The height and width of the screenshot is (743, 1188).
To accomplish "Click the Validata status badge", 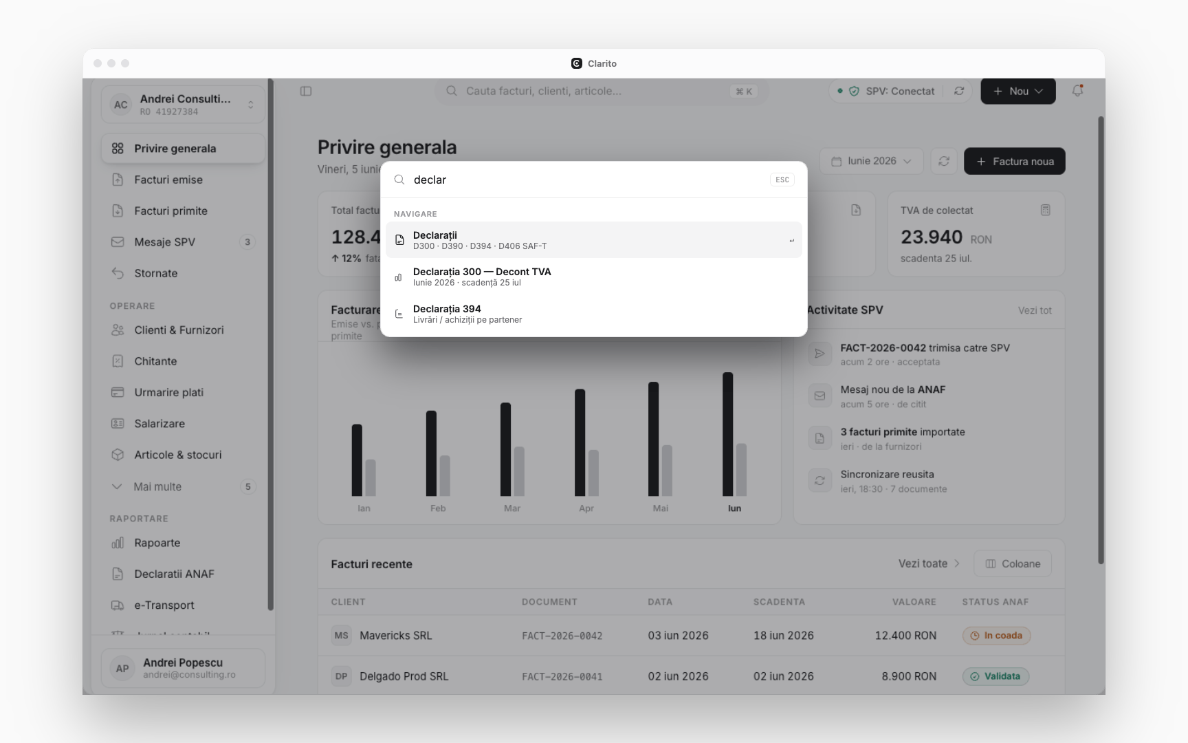I will (x=995, y=676).
